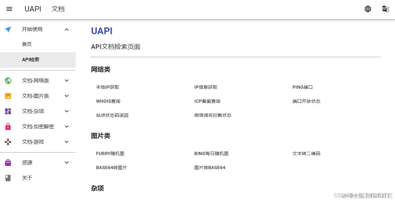Click the translate icon in header
The width and height of the screenshot is (395, 201).
386,9
